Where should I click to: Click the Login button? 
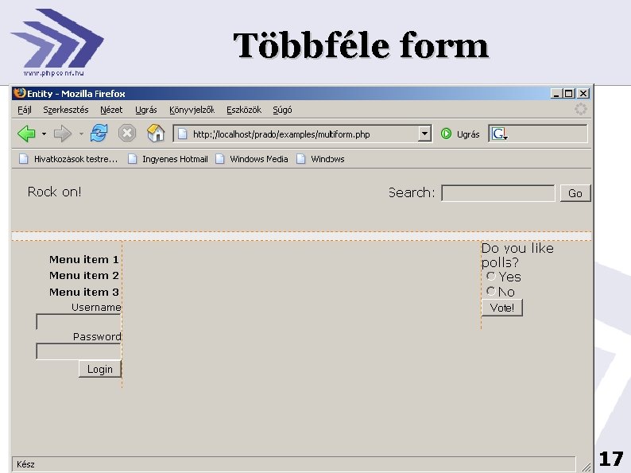coord(100,369)
